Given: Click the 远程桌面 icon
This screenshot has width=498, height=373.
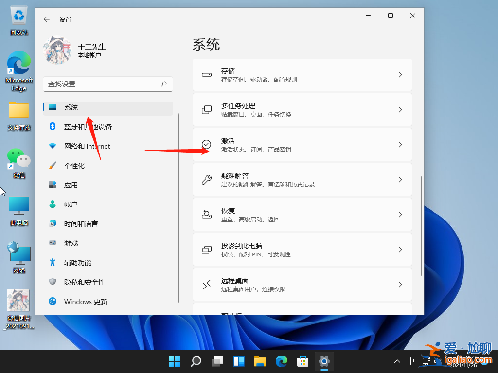Looking at the screenshot, I should 208,284.
